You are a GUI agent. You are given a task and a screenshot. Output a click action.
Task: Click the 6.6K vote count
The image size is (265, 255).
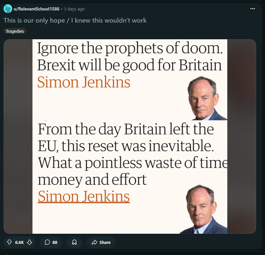(19, 243)
